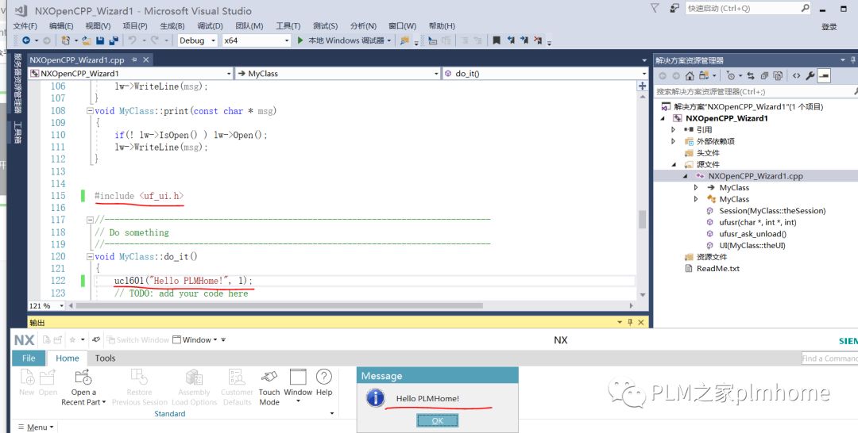Select ReadMe.txt in Solution Explorer

tap(718, 269)
